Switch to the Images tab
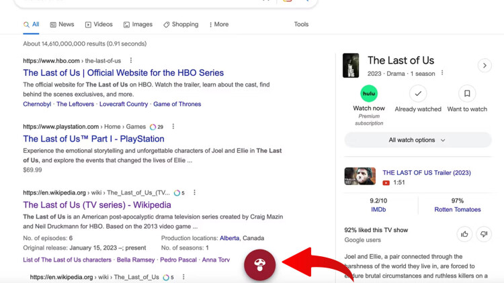The width and height of the screenshot is (504, 283). pyautogui.click(x=138, y=24)
